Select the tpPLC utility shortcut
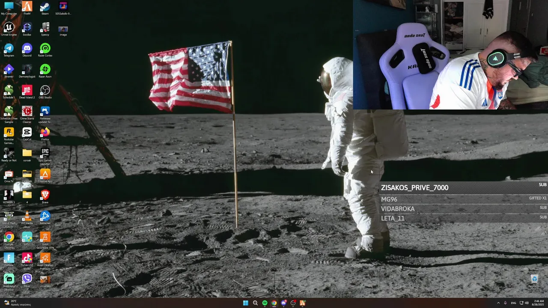Screen dimensions: 548x308 pyautogui.click(x=27, y=239)
